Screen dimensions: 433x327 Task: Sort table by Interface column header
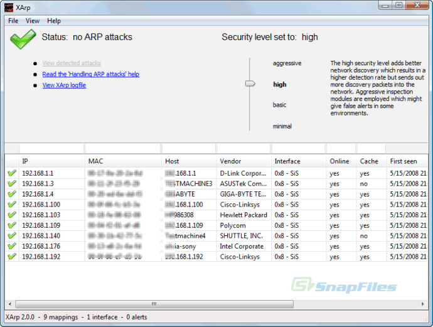click(299, 161)
